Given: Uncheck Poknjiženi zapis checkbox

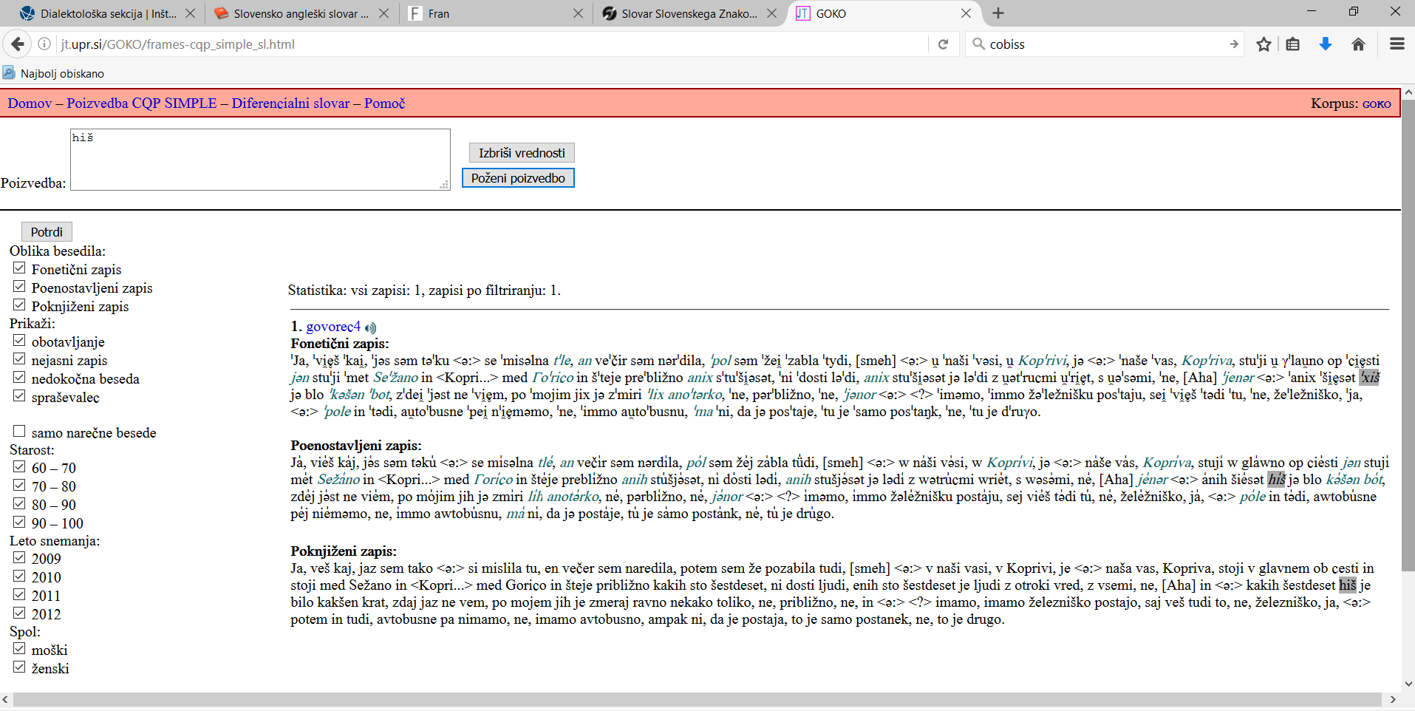Looking at the screenshot, I should pos(19,305).
